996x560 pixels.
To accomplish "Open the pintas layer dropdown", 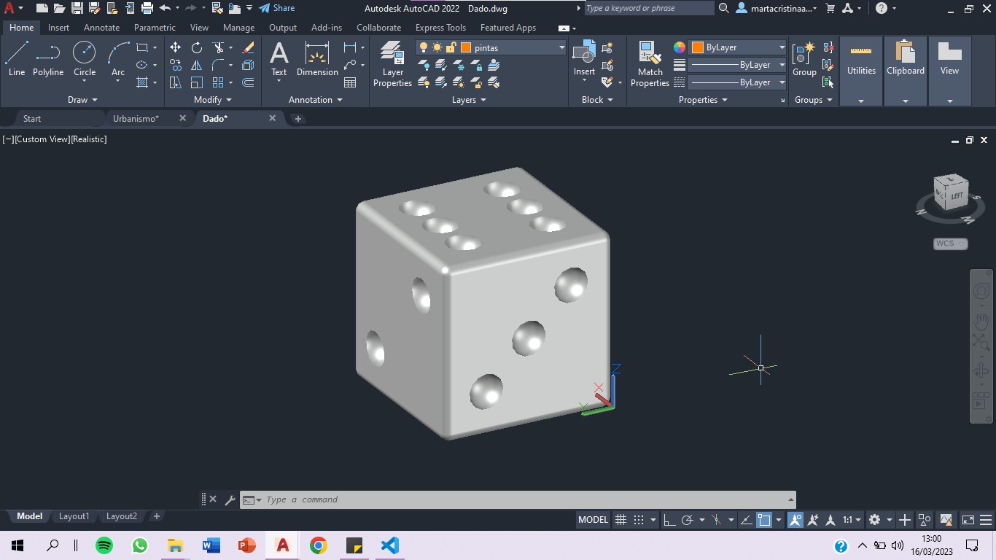I will pyautogui.click(x=561, y=47).
